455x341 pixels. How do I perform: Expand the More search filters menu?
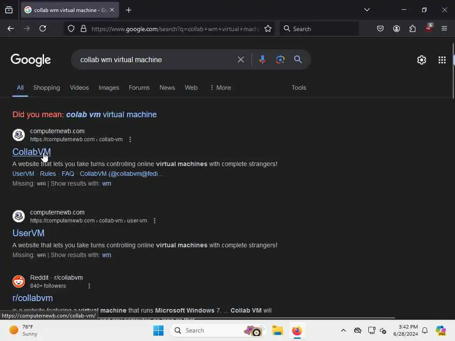pyautogui.click(x=220, y=87)
